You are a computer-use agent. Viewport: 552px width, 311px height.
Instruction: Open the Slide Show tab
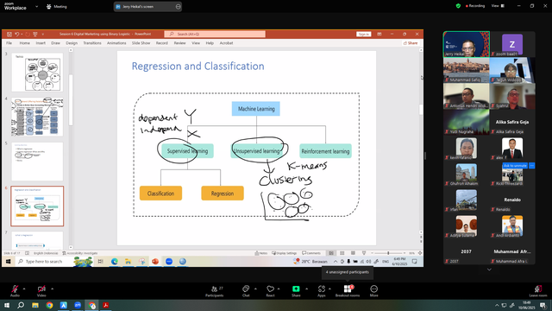(x=141, y=43)
